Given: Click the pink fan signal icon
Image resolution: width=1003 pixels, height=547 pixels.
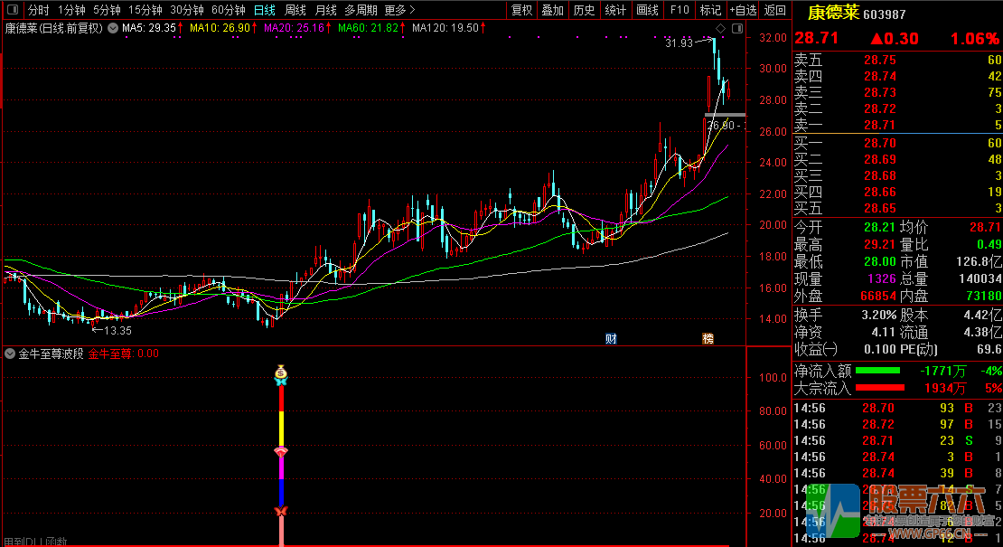Looking at the screenshot, I should pyautogui.click(x=281, y=452).
